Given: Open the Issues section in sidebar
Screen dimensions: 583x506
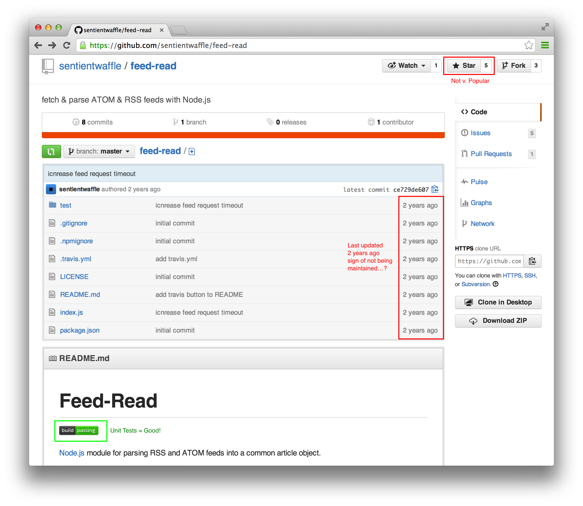Looking at the screenshot, I should pos(480,133).
